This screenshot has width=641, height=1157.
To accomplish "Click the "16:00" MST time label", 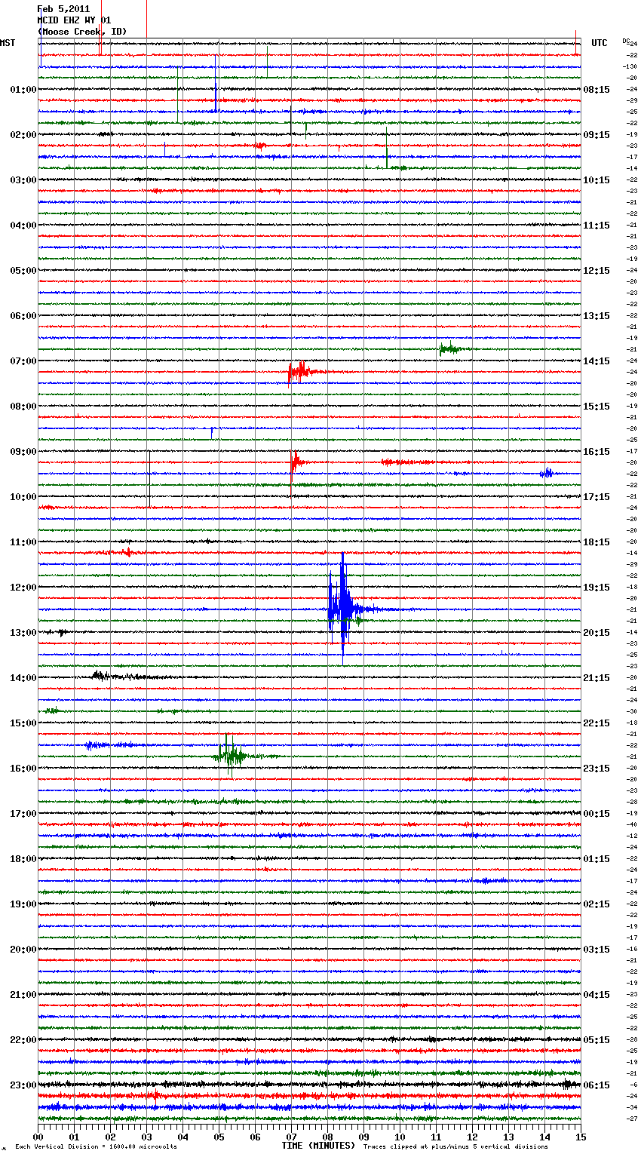I will coord(23,769).
